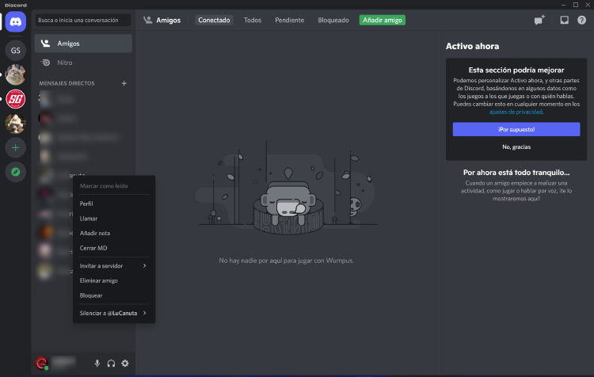This screenshot has width=594, height=377.
Task: Toggle microphone mute
Action: coord(97,364)
